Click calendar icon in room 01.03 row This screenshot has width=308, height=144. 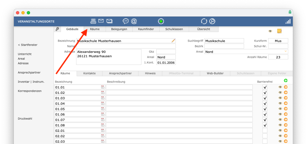coord(103,98)
